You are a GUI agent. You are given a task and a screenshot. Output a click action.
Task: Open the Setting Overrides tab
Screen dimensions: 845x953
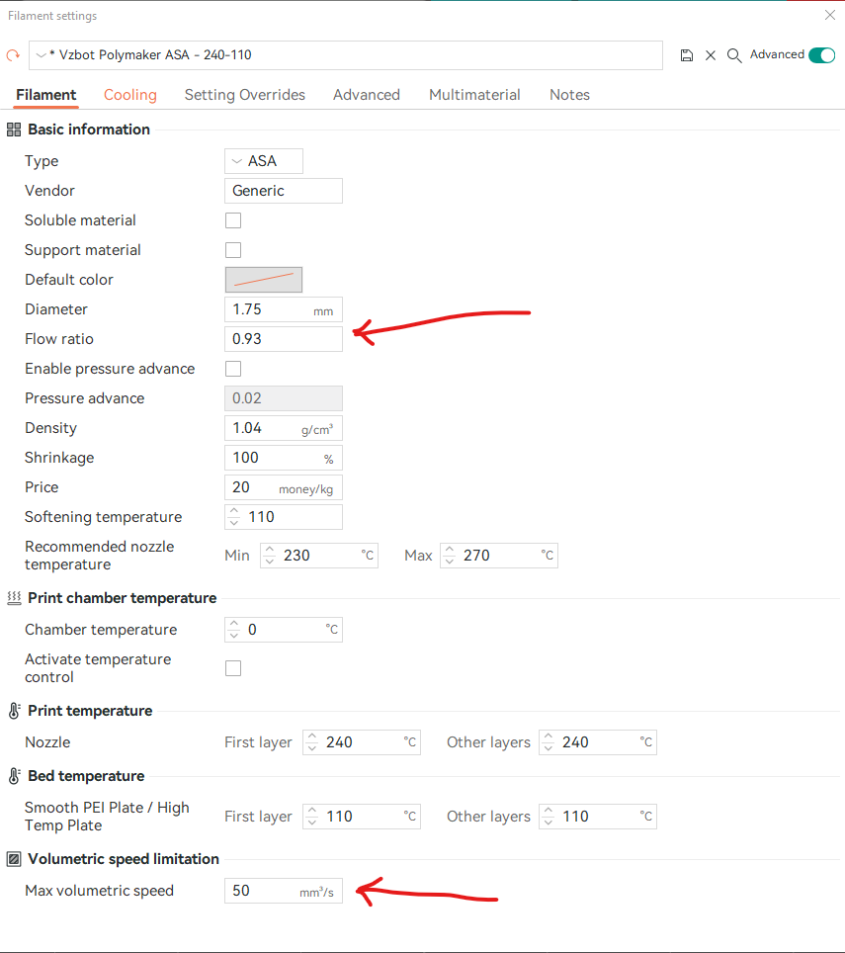click(245, 95)
